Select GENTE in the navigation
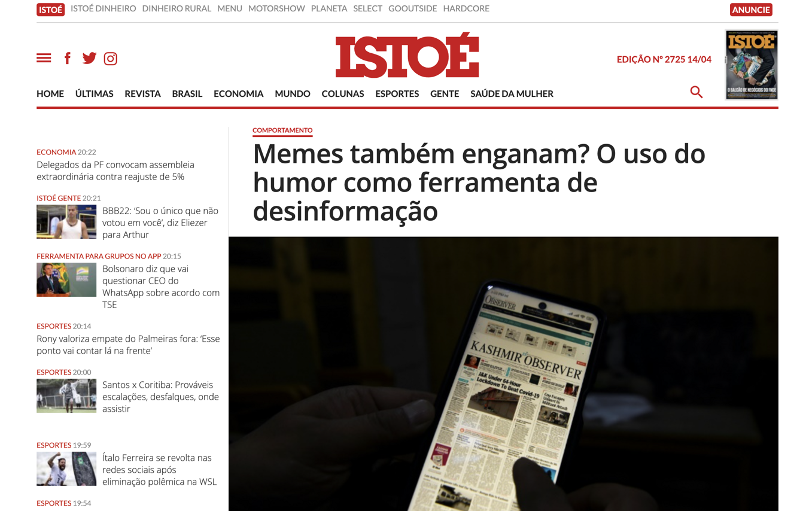The image size is (809, 511). click(445, 93)
